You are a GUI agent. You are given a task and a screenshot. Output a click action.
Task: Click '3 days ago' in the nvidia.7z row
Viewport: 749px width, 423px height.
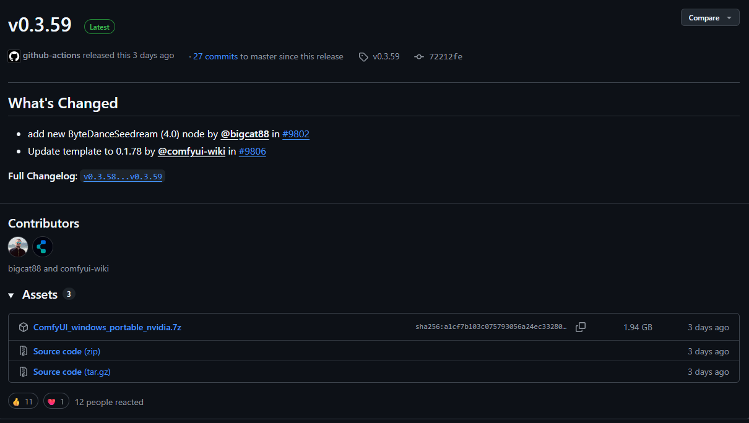coord(708,327)
